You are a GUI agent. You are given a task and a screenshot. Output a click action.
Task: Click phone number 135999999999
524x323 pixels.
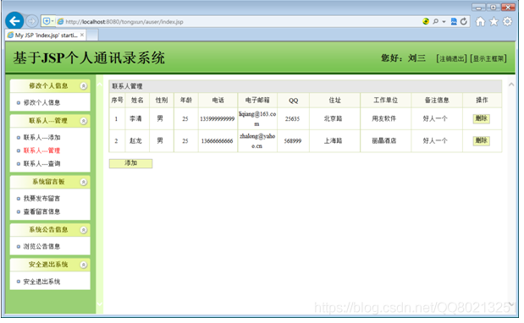[218, 118]
